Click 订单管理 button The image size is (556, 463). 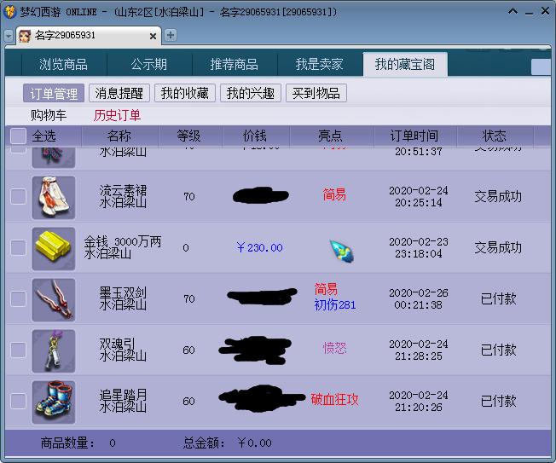(x=54, y=93)
